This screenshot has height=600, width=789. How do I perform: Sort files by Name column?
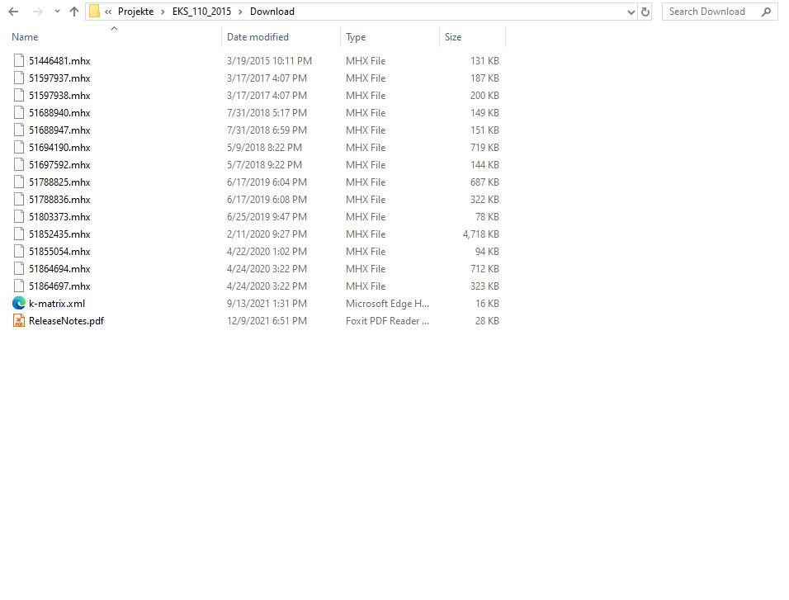pyautogui.click(x=25, y=37)
